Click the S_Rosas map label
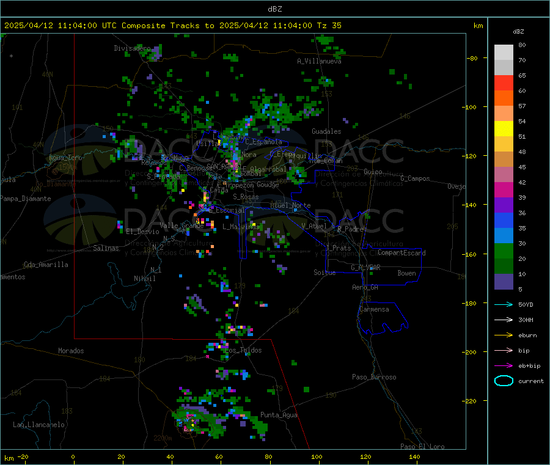The width and height of the screenshot is (550, 465). coord(246,197)
